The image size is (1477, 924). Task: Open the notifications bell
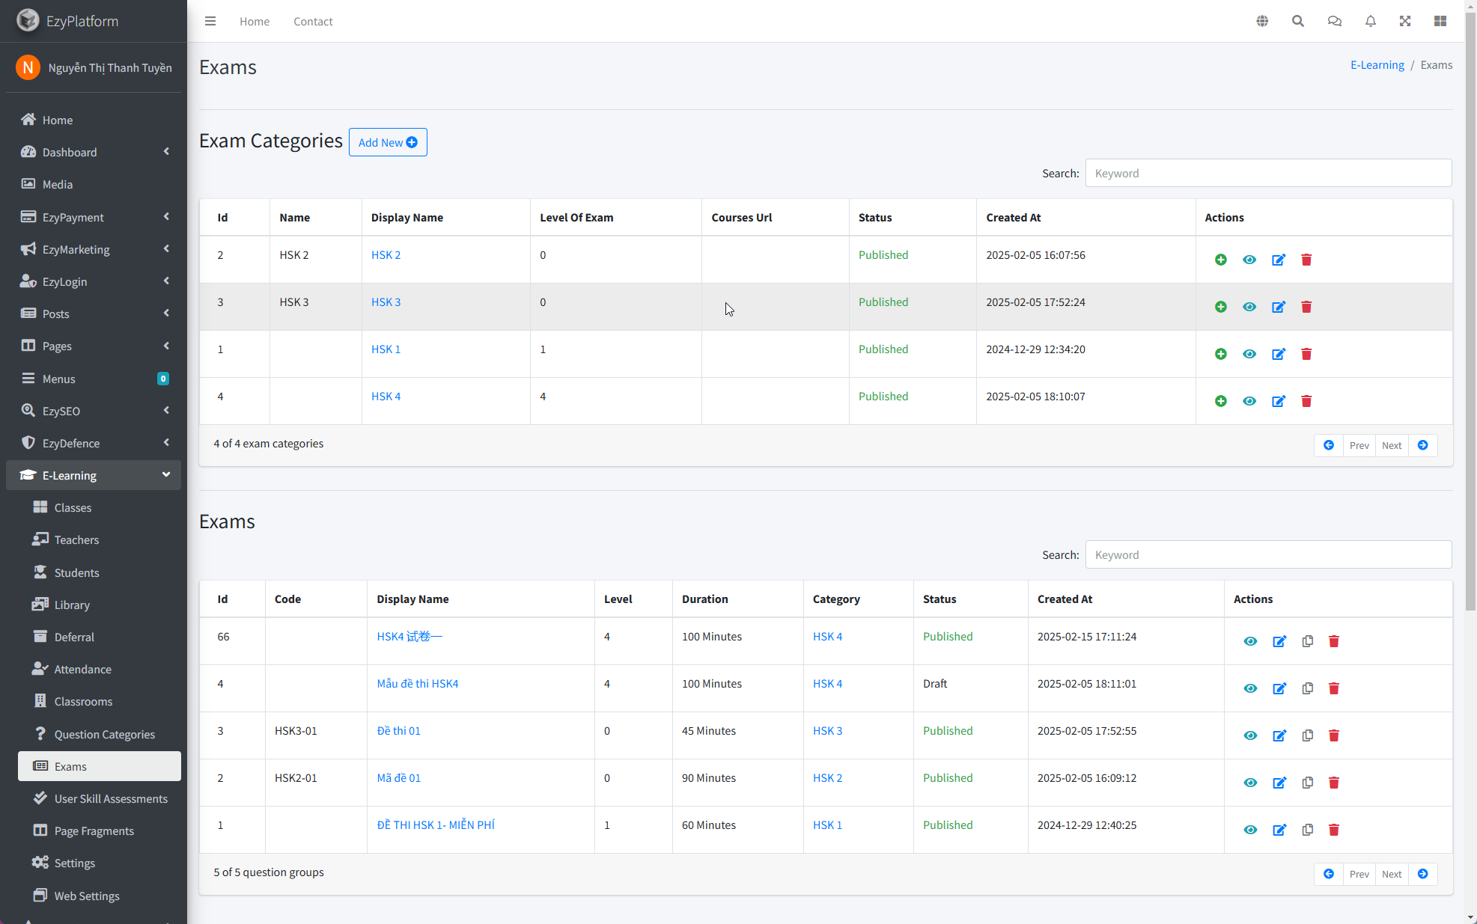point(1370,21)
